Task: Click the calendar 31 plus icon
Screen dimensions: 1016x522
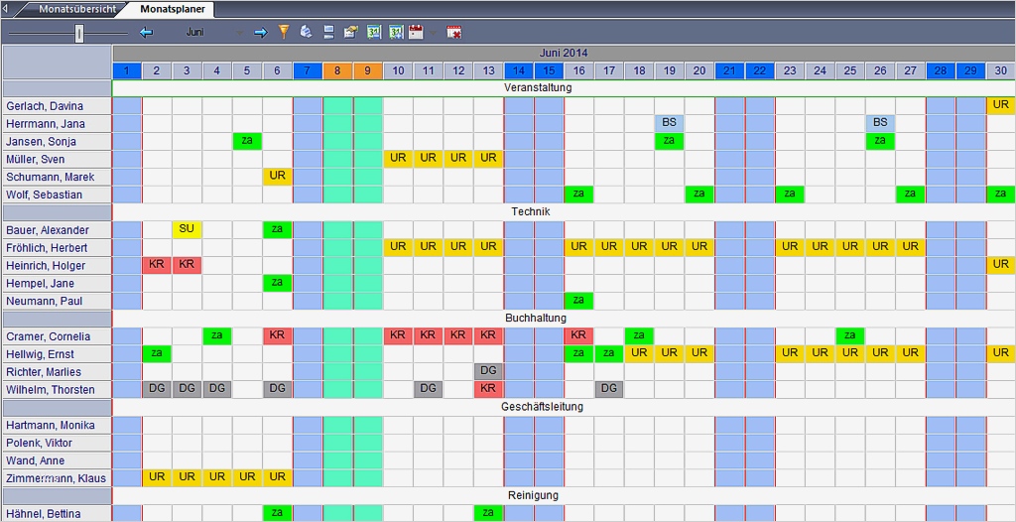Action: point(396,32)
